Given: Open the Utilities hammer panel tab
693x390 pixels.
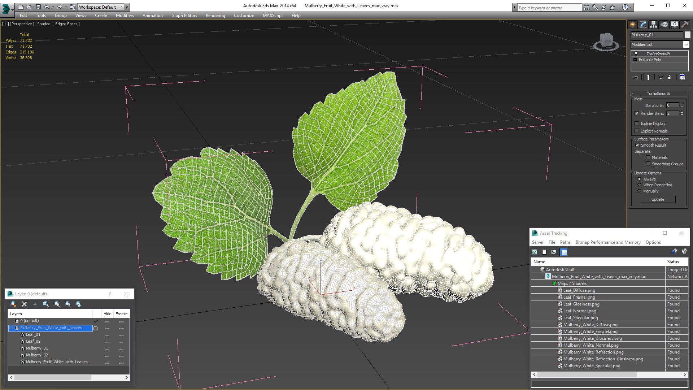Looking at the screenshot, I should point(685,25).
